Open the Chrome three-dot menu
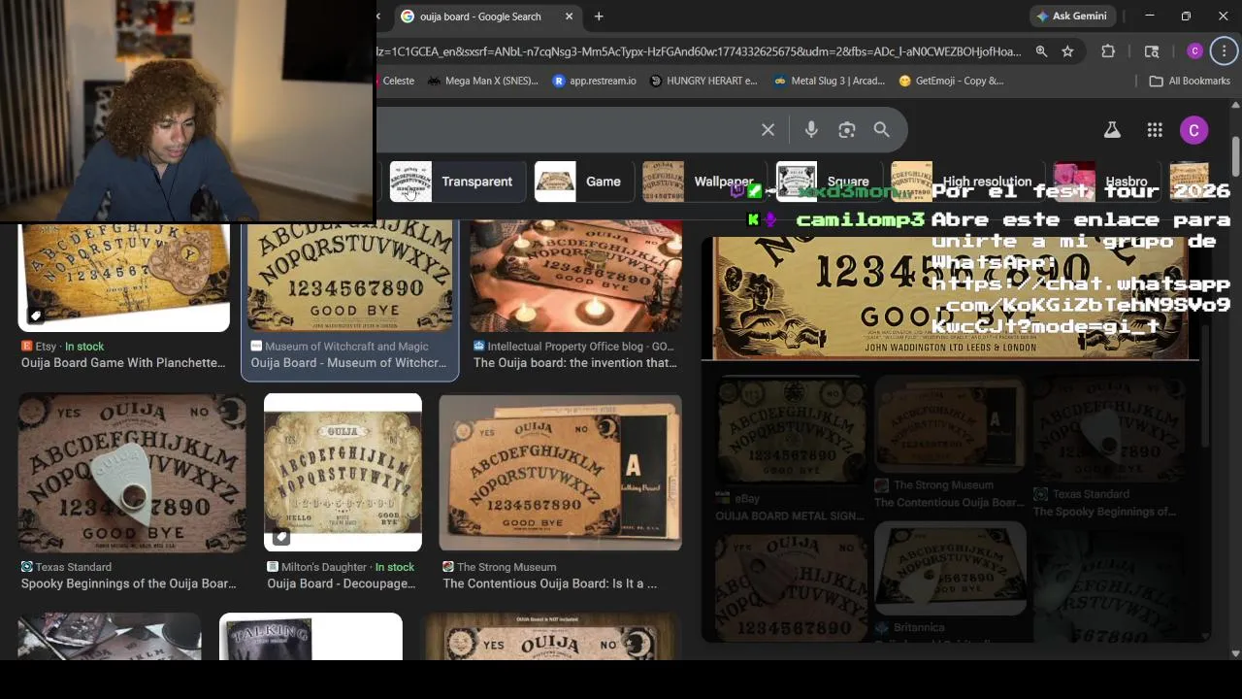Image resolution: width=1242 pixels, height=699 pixels. (x=1225, y=51)
